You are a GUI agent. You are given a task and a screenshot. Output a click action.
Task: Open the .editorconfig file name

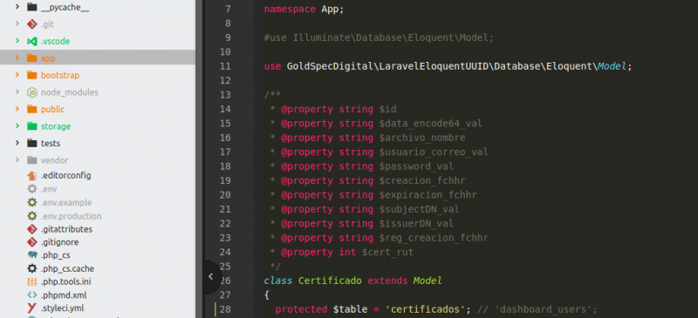(x=66, y=175)
